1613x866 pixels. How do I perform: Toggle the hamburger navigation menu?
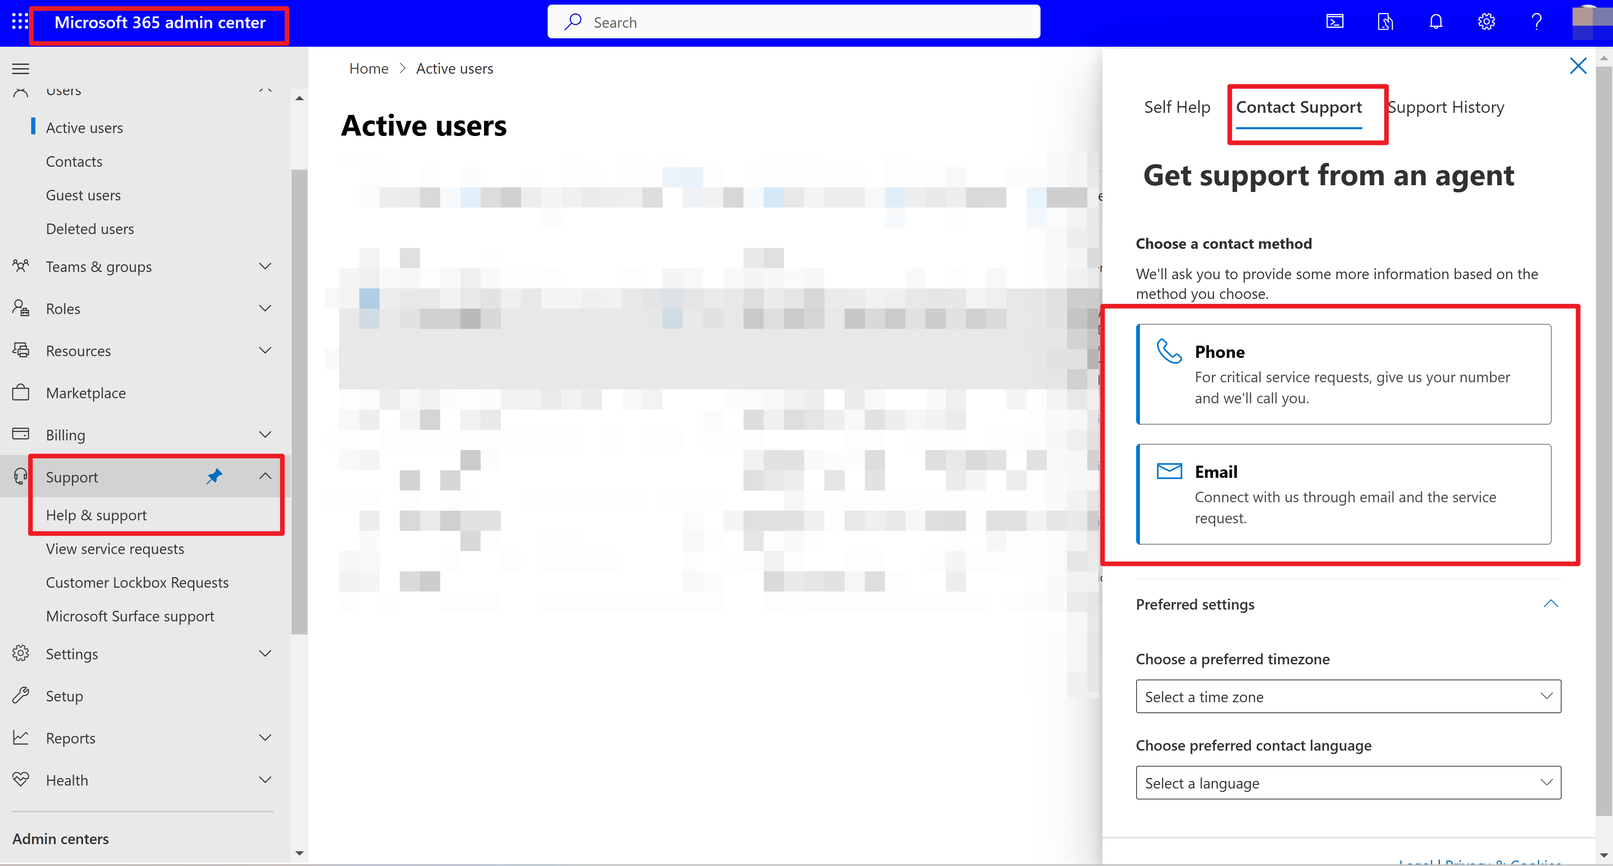click(x=21, y=68)
